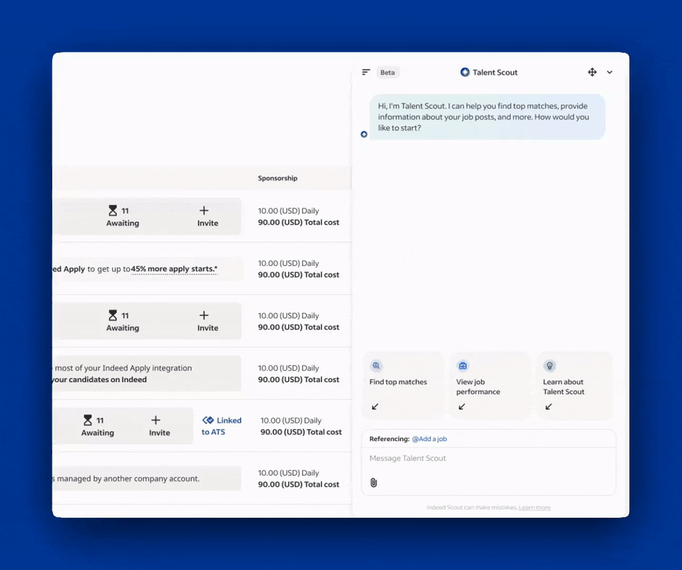This screenshot has height=570, width=682.
Task: Click the Talent Scout avatar beside the welcome message
Action: click(x=364, y=134)
